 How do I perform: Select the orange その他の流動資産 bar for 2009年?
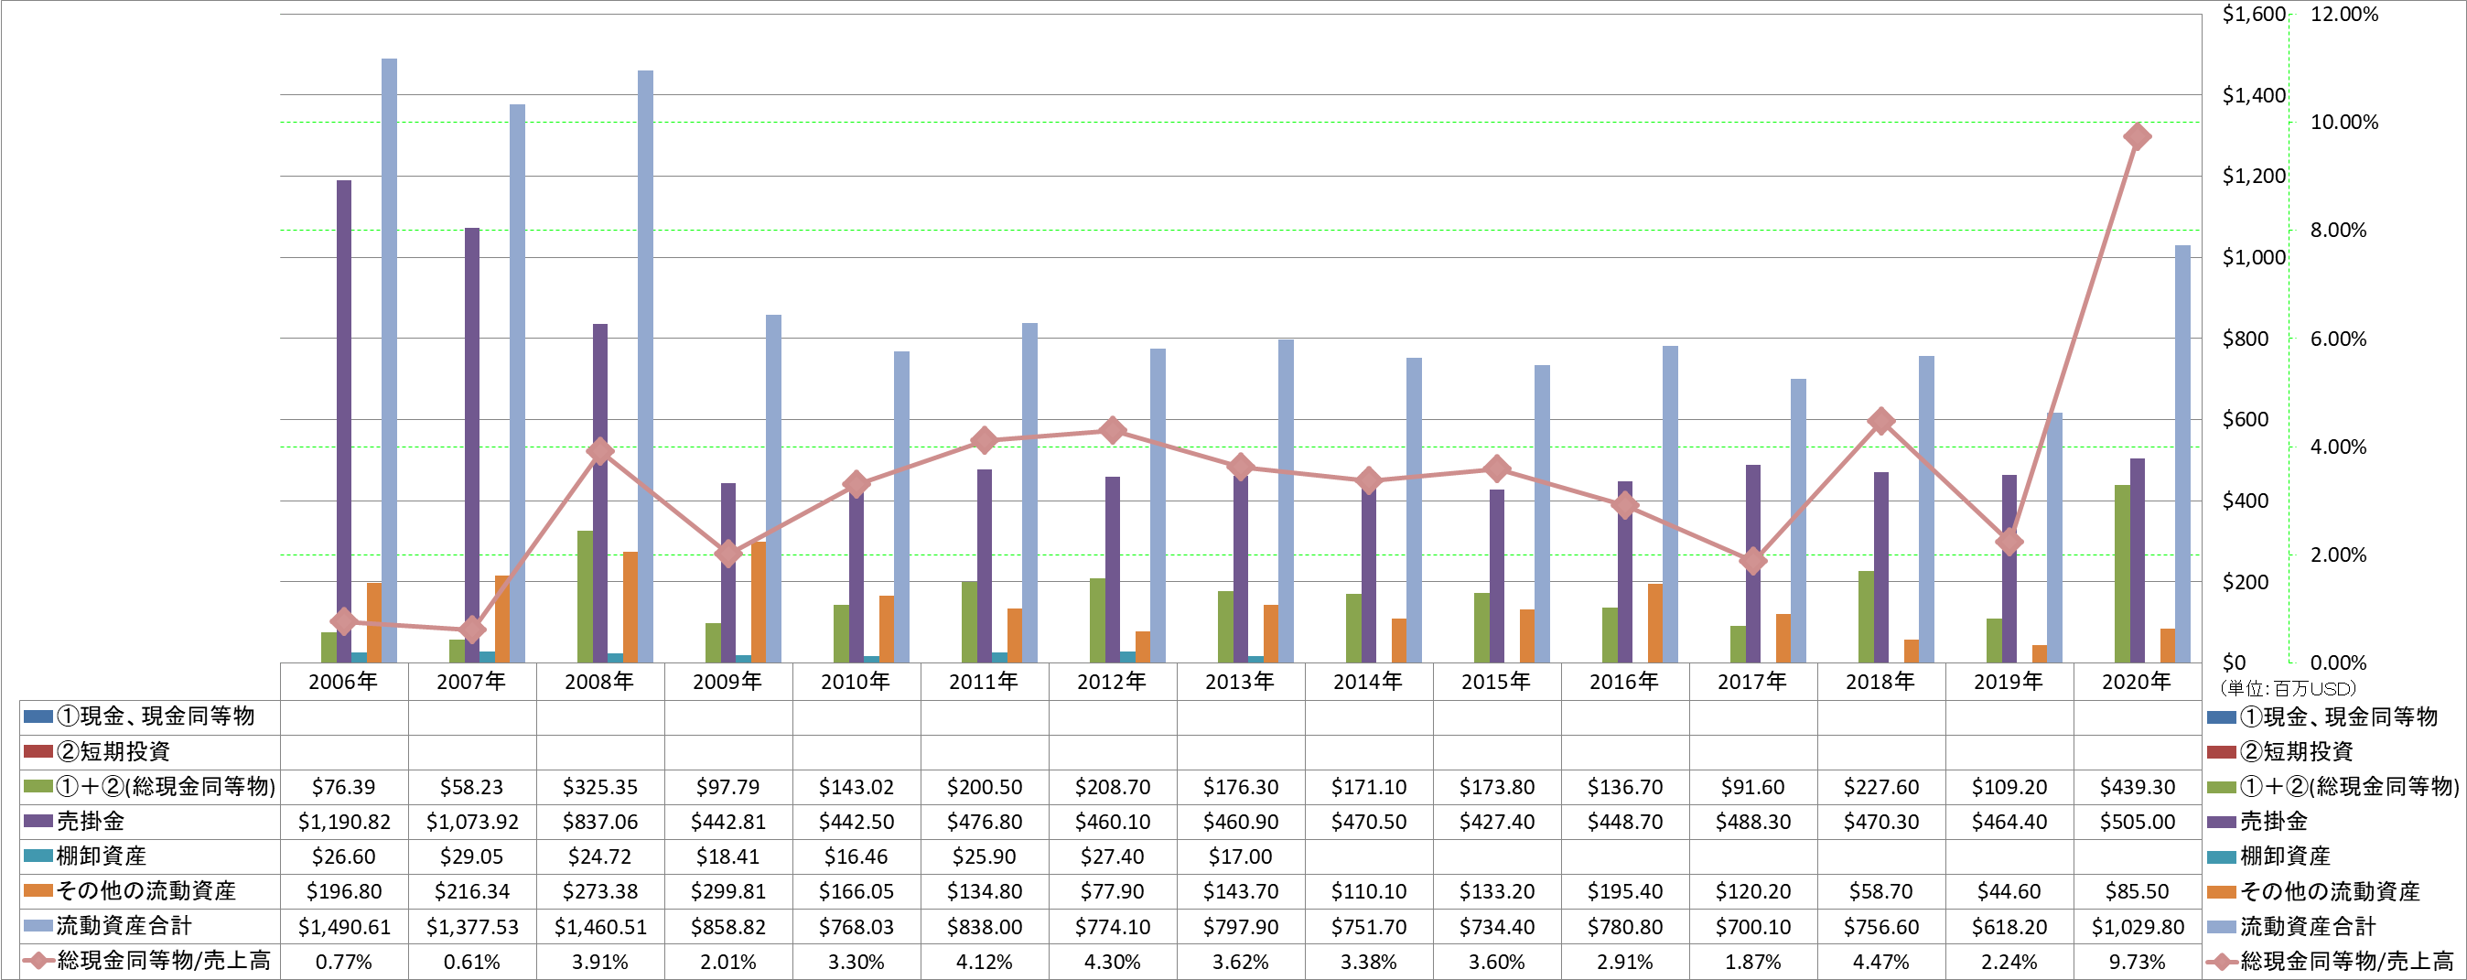pos(759,603)
